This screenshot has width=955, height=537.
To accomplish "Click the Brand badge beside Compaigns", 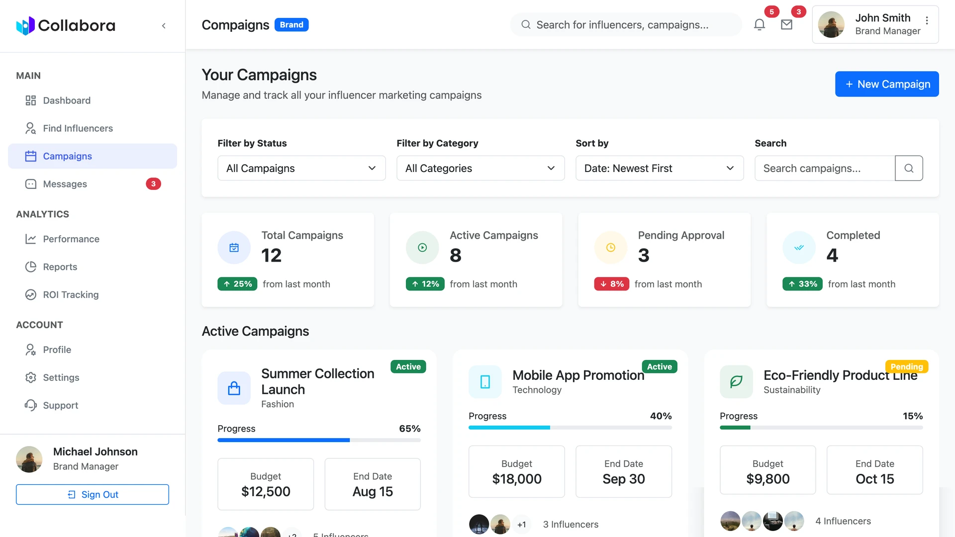I will (x=291, y=24).
